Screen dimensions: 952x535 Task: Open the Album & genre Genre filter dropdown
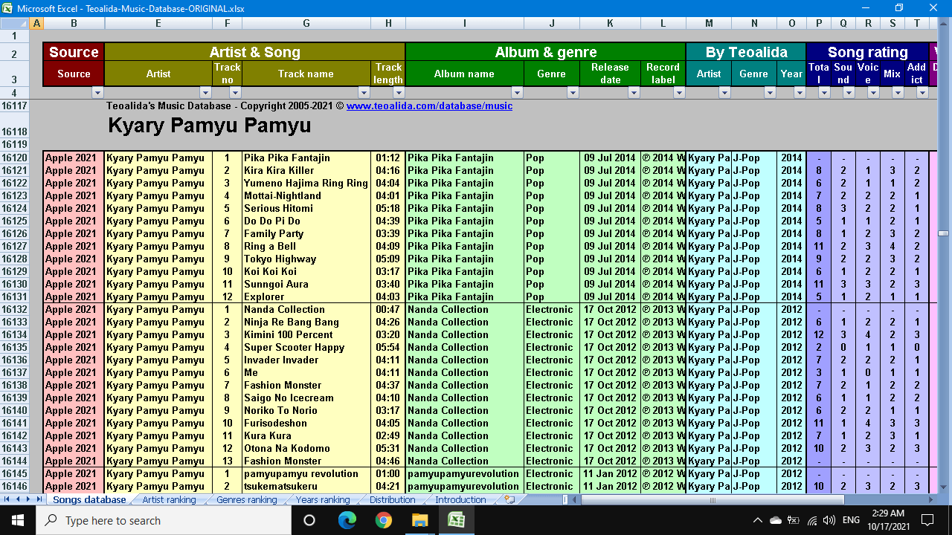coord(572,93)
